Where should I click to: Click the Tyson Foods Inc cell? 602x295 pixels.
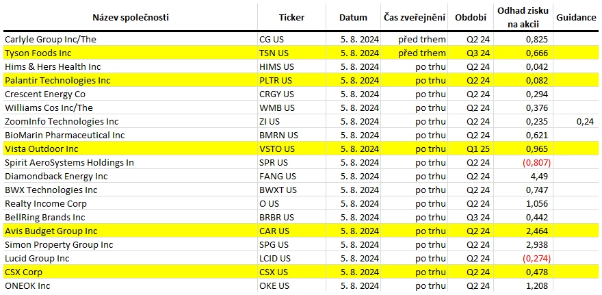tap(131, 53)
